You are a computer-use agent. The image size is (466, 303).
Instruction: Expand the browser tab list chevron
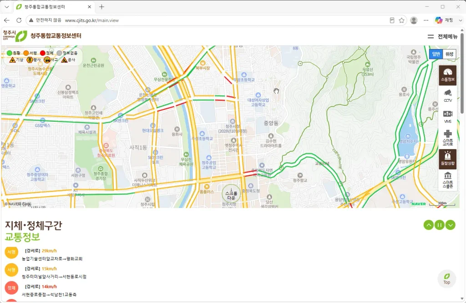(6, 6)
